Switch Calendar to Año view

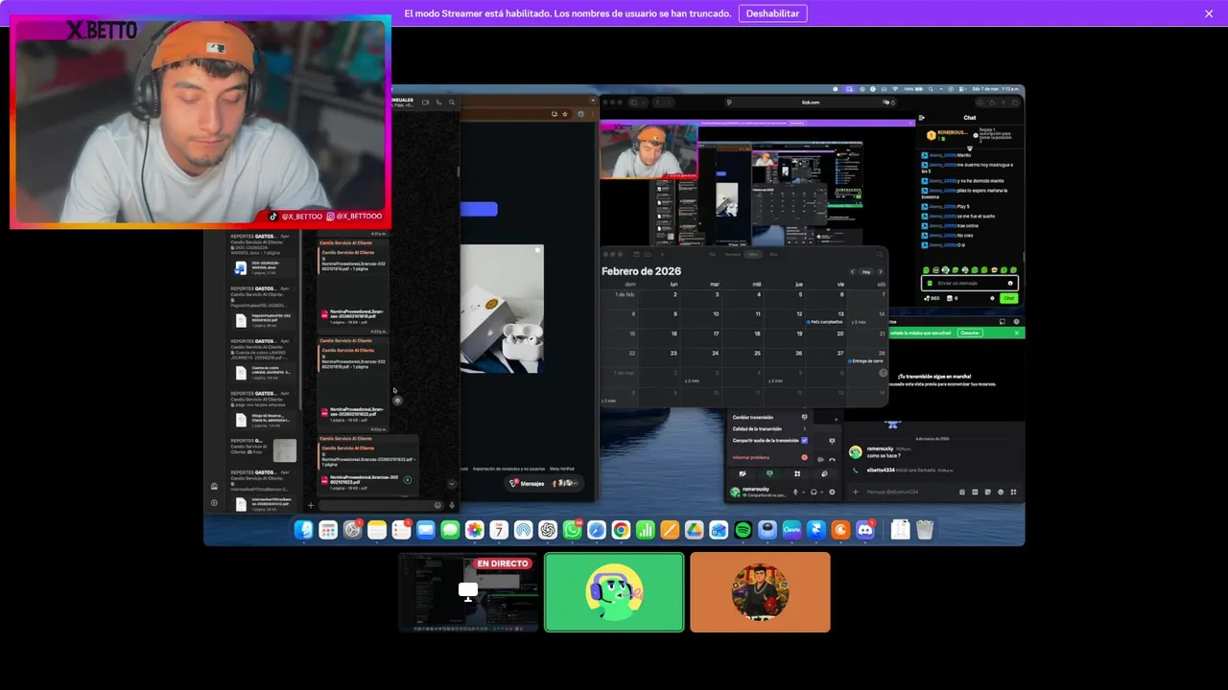773,255
